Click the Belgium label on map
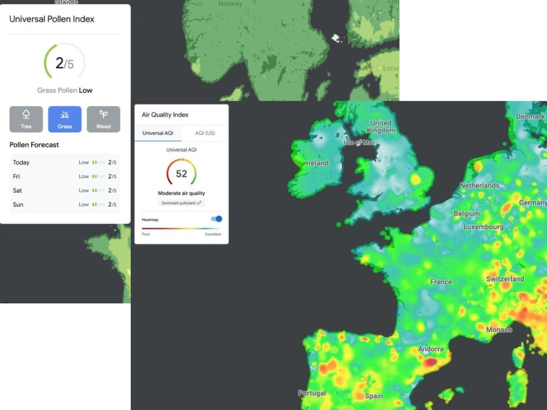Screen dimensions: 547x410 pos(467,213)
